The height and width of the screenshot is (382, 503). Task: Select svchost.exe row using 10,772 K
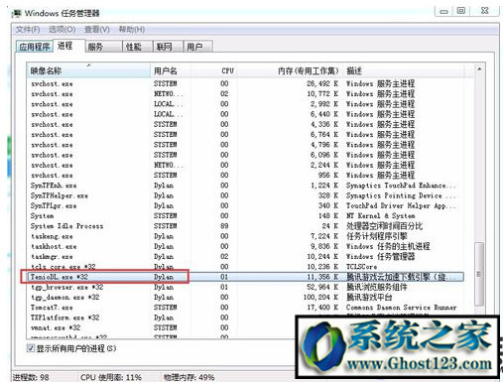tap(245, 94)
